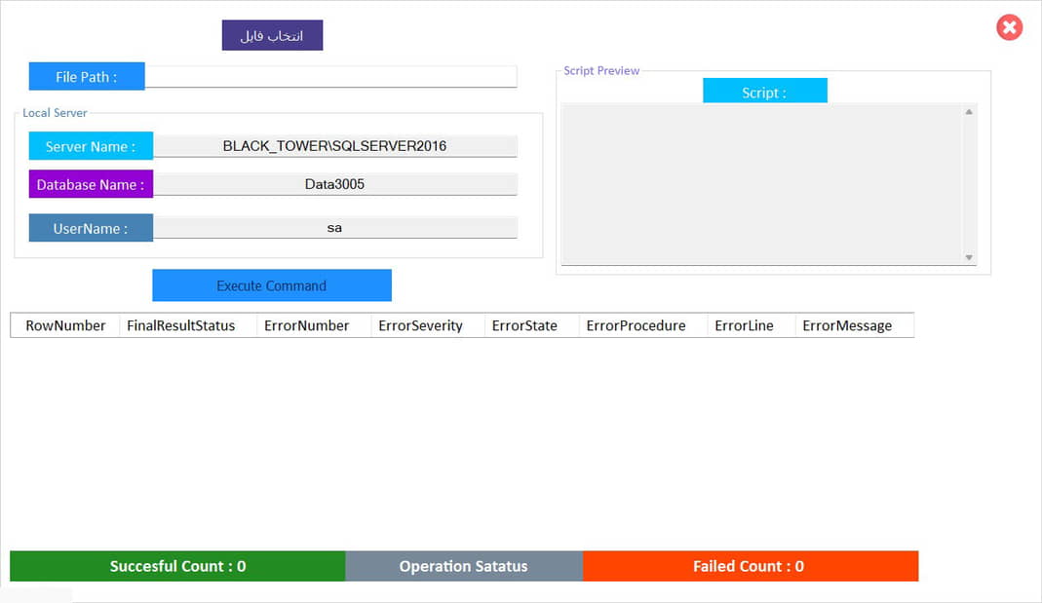Click the UserName field showing sa

click(x=334, y=228)
